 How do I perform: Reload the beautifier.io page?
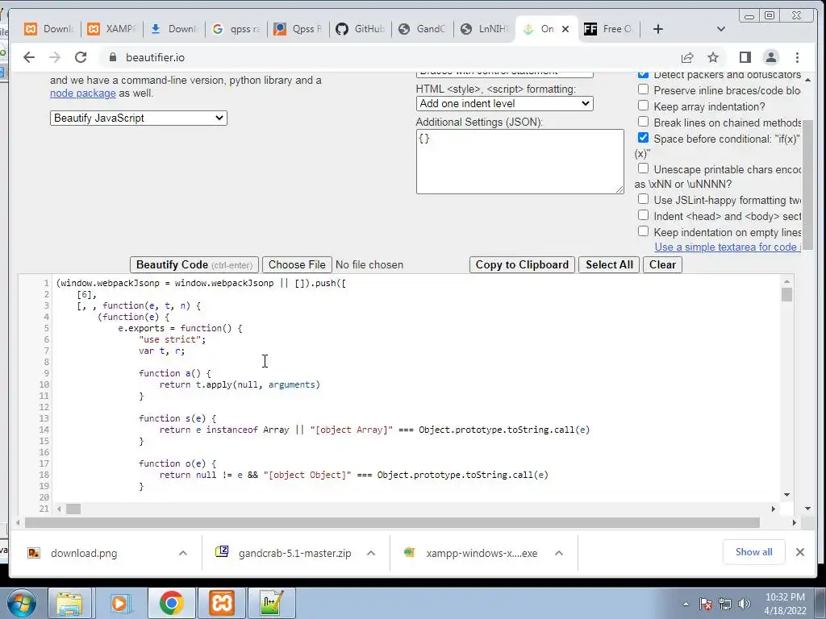click(x=81, y=57)
